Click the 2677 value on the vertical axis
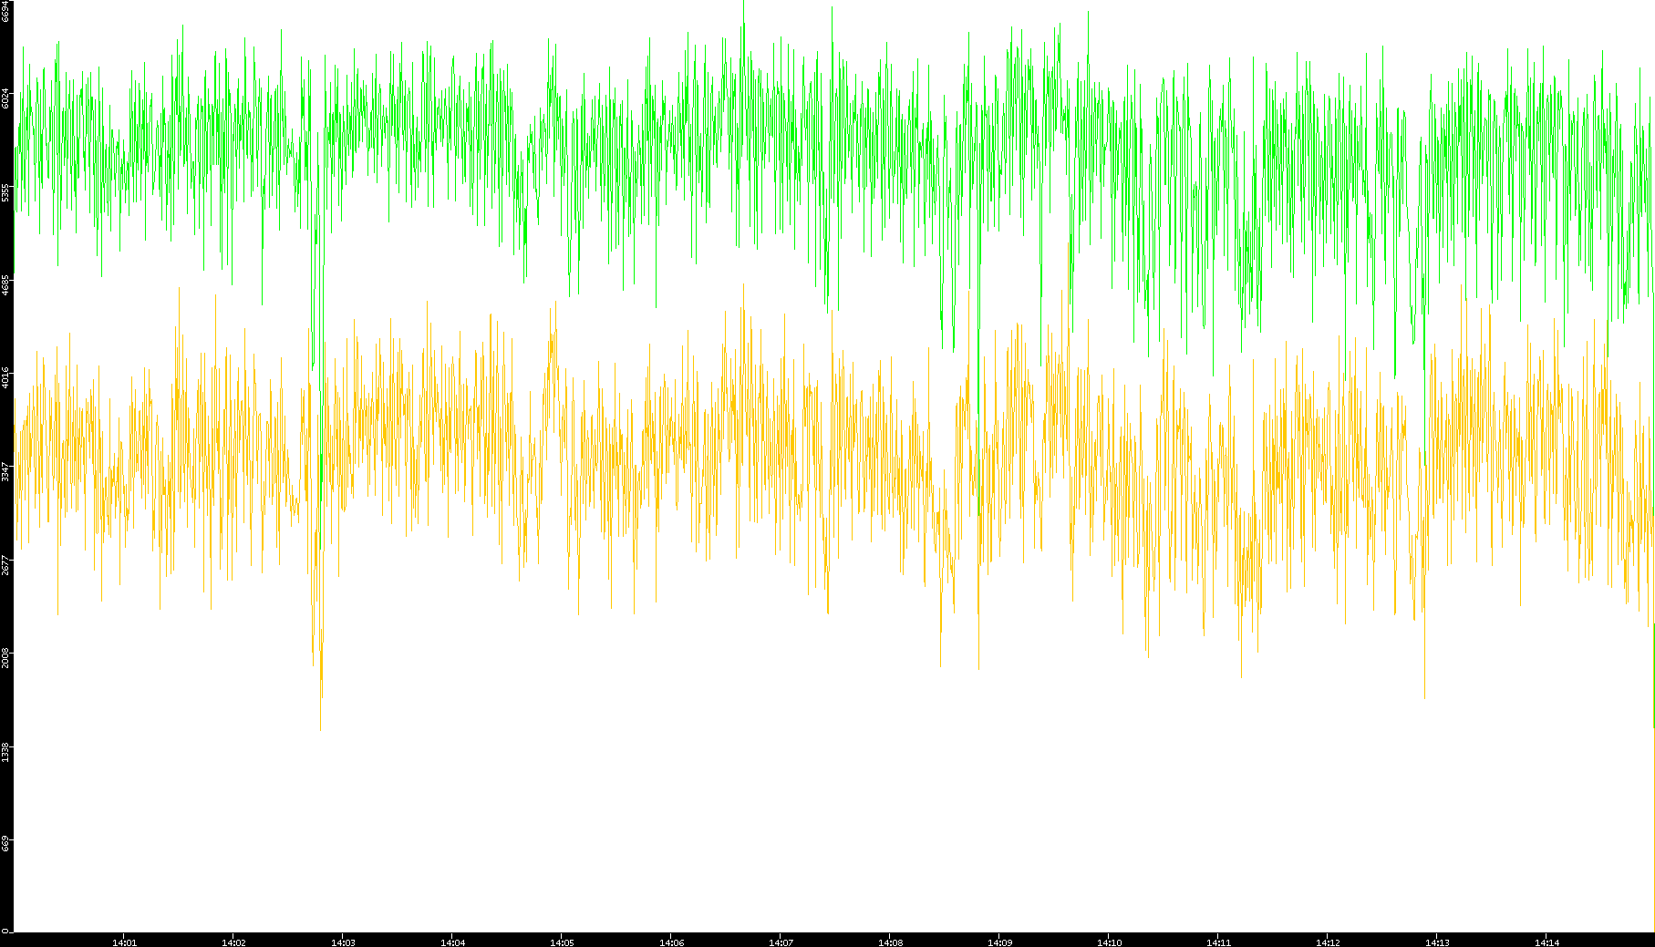The height and width of the screenshot is (947, 1655). coord(5,565)
